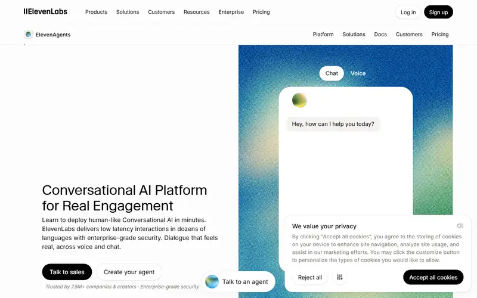
Task: Click the ElevenLabs logo
Action: tap(45, 12)
